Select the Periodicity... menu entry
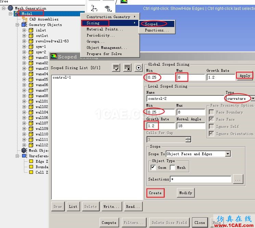 pyautogui.click(x=110, y=35)
